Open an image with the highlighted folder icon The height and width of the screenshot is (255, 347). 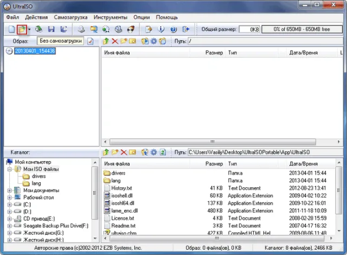tap(22, 29)
